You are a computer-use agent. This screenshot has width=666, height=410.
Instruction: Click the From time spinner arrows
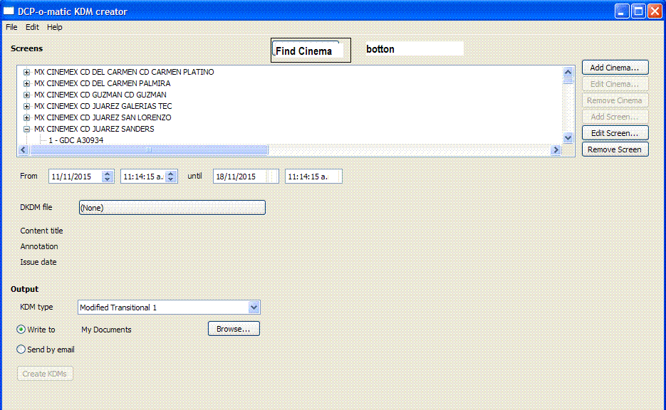point(171,176)
